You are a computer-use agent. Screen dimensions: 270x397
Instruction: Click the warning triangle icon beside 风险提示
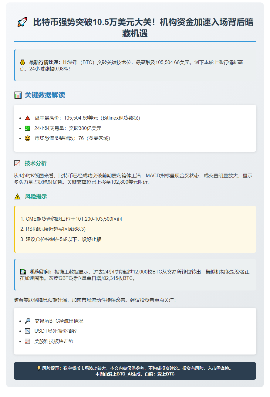(17, 197)
